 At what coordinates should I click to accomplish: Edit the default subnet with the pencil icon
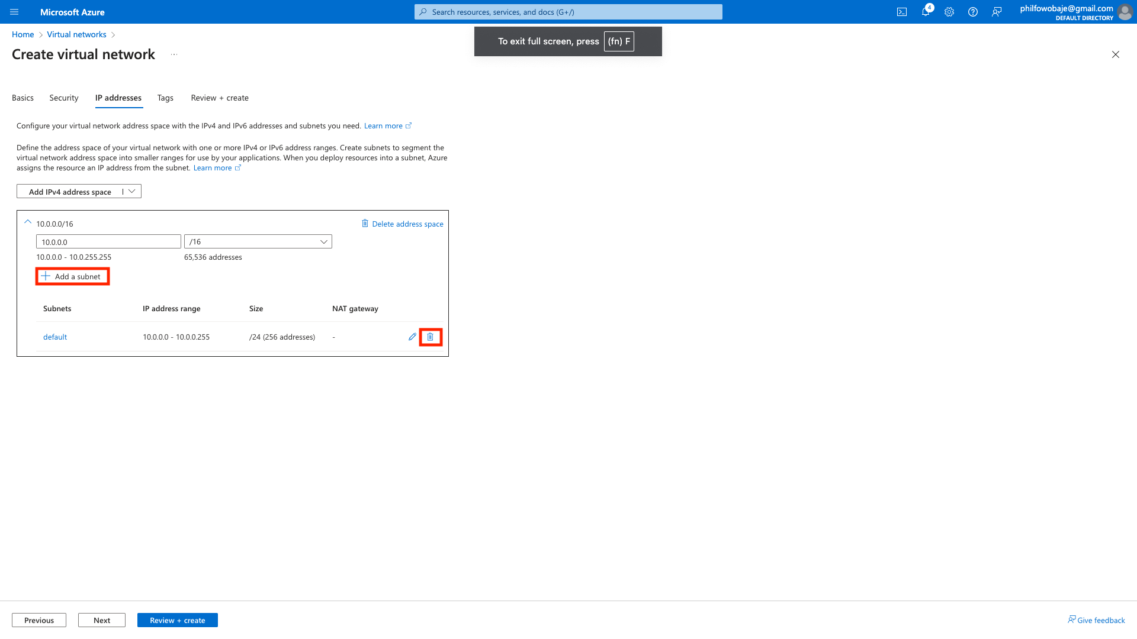pos(412,337)
